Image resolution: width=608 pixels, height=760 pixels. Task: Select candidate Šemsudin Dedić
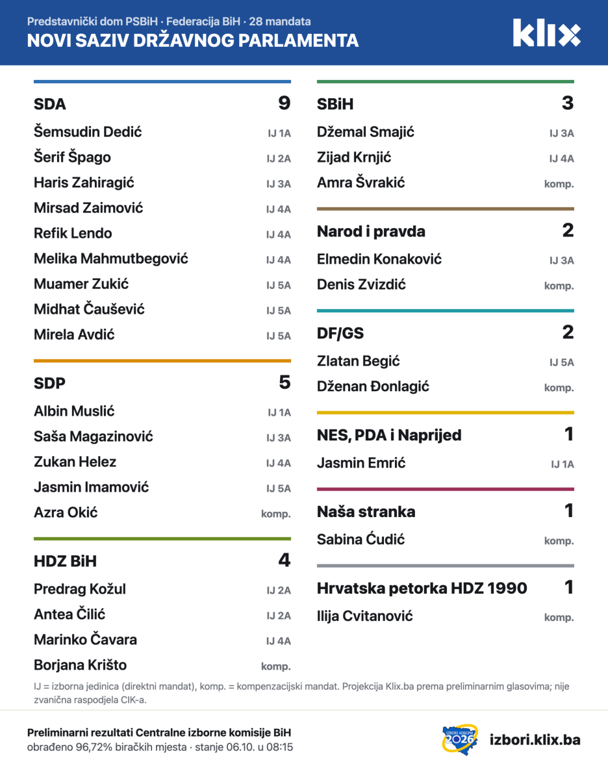[88, 132]
